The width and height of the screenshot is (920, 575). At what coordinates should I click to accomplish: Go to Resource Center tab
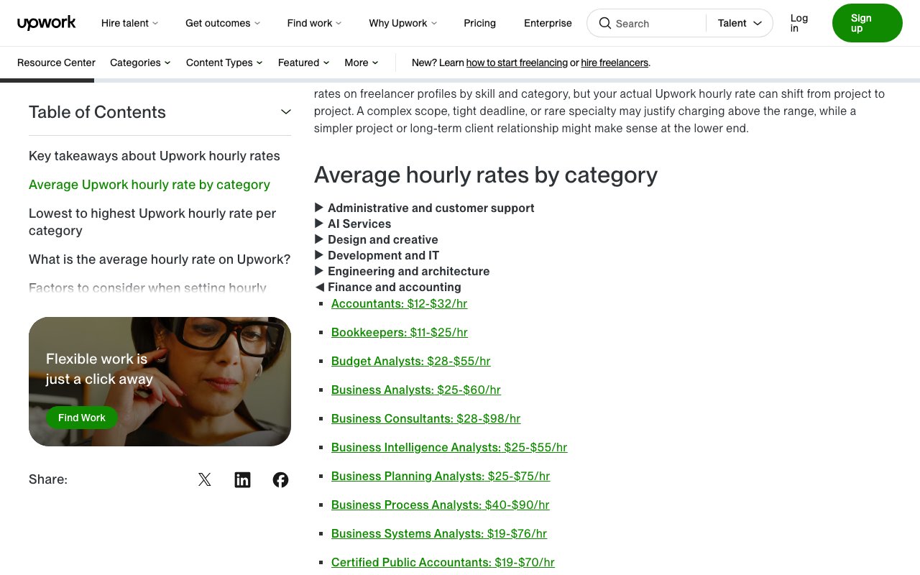[x=56, y=63]
